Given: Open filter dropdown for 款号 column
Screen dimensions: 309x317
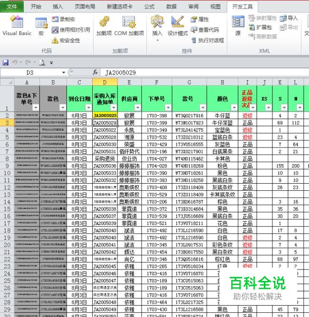Looking at the screenshot, I should point(203,108).
